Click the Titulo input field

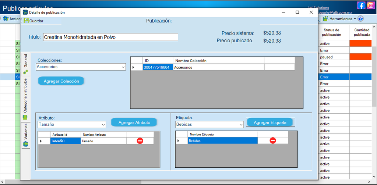tap(110, 37)
